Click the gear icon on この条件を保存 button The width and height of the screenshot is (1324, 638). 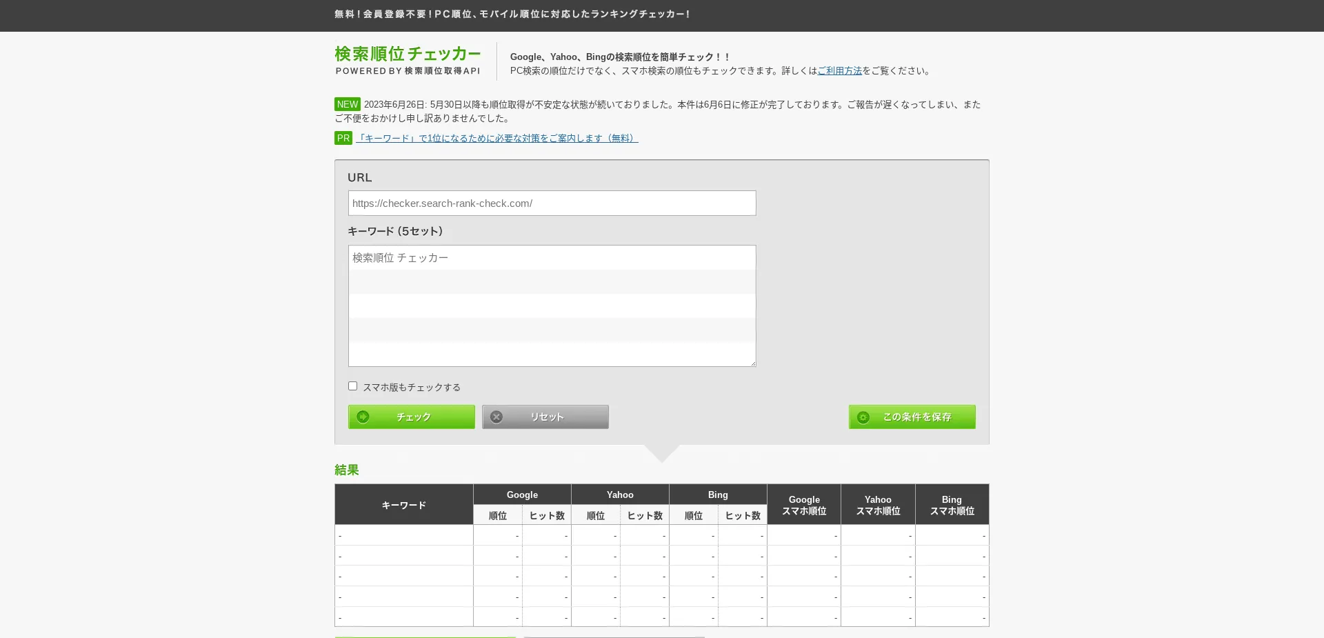pos(863,417)
